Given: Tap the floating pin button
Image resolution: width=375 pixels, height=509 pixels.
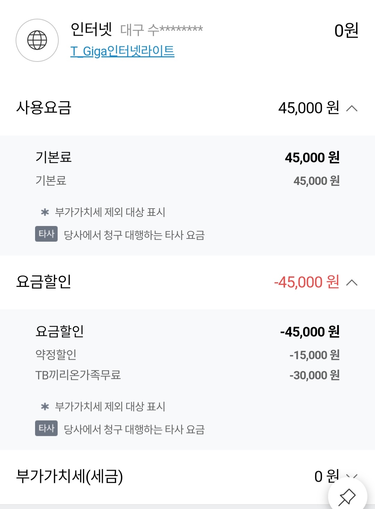Looking at the screenshot, I should coord(347,496).
